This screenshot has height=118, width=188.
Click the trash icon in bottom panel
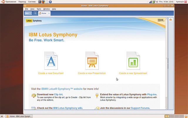pos(186,116)
